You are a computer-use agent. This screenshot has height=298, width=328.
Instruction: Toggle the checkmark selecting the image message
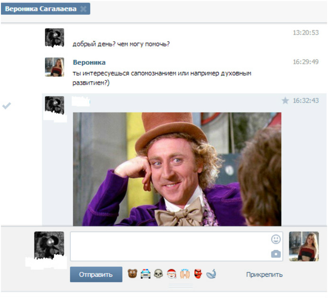pyautogui.click(x=7, y=105)
